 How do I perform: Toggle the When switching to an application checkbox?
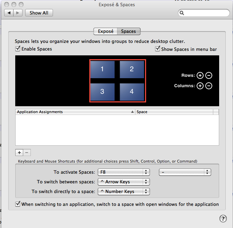pos(18,204)
